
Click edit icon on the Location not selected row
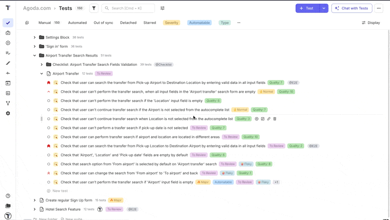pyautogui.click(x=263, y=119)
